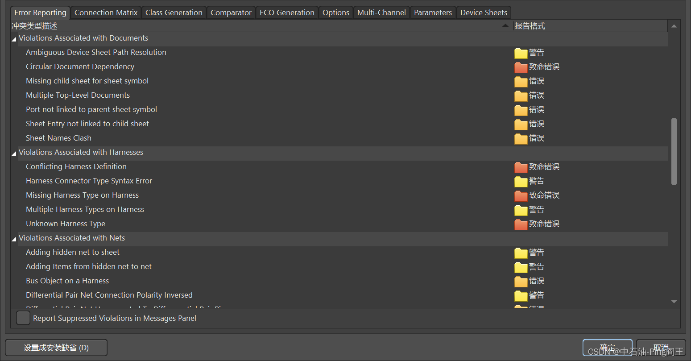This screenshot has width=691, height=361.
Task: Click folder icon for Harness Connector Type Syntax Error
Action: (x=521, y=181)
